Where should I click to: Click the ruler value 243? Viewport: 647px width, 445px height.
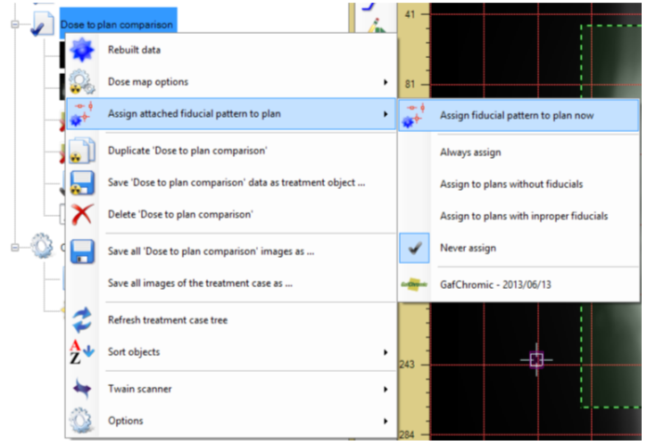click(x=407, y=365)
